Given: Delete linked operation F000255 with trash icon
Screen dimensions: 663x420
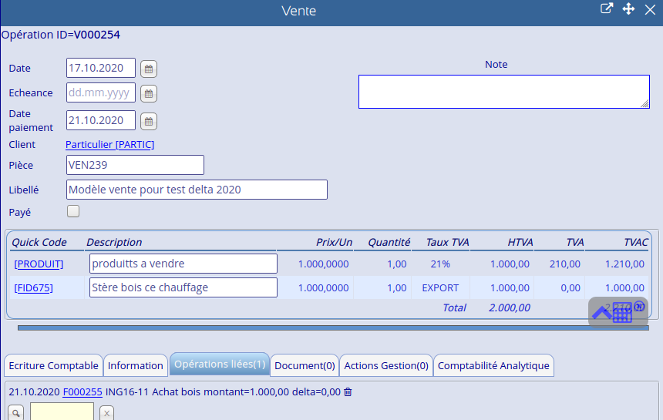Looking at the screenshot, I should pos(348,391).
